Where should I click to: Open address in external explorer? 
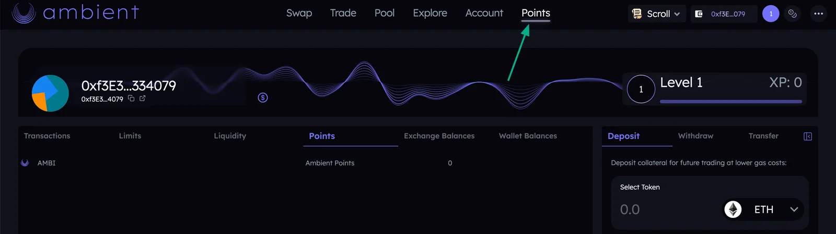pyautogui.click(x=142, y=98)
